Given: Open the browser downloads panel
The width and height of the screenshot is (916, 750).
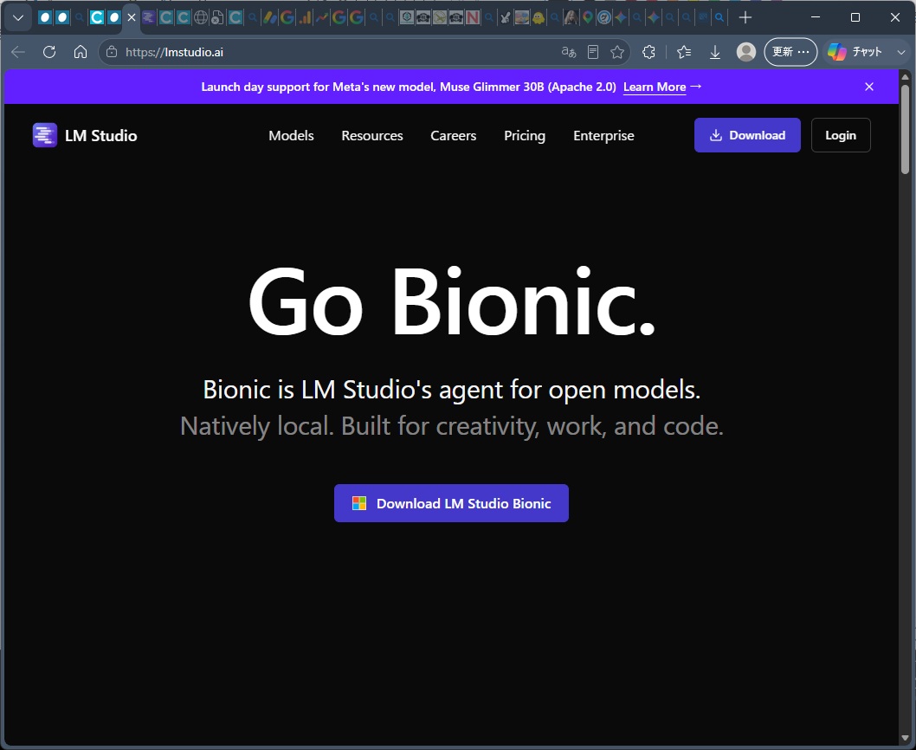Looking at the screenshot, I should click(x=714, y=52).
